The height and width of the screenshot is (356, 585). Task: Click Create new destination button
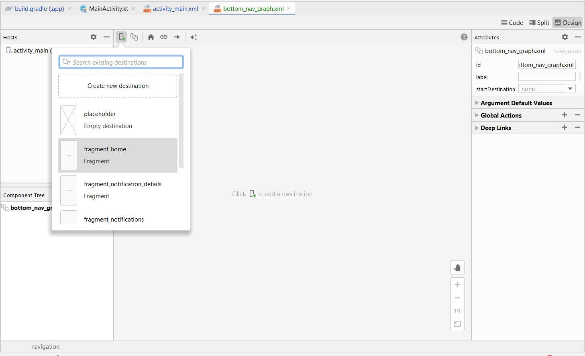[118, 85]
